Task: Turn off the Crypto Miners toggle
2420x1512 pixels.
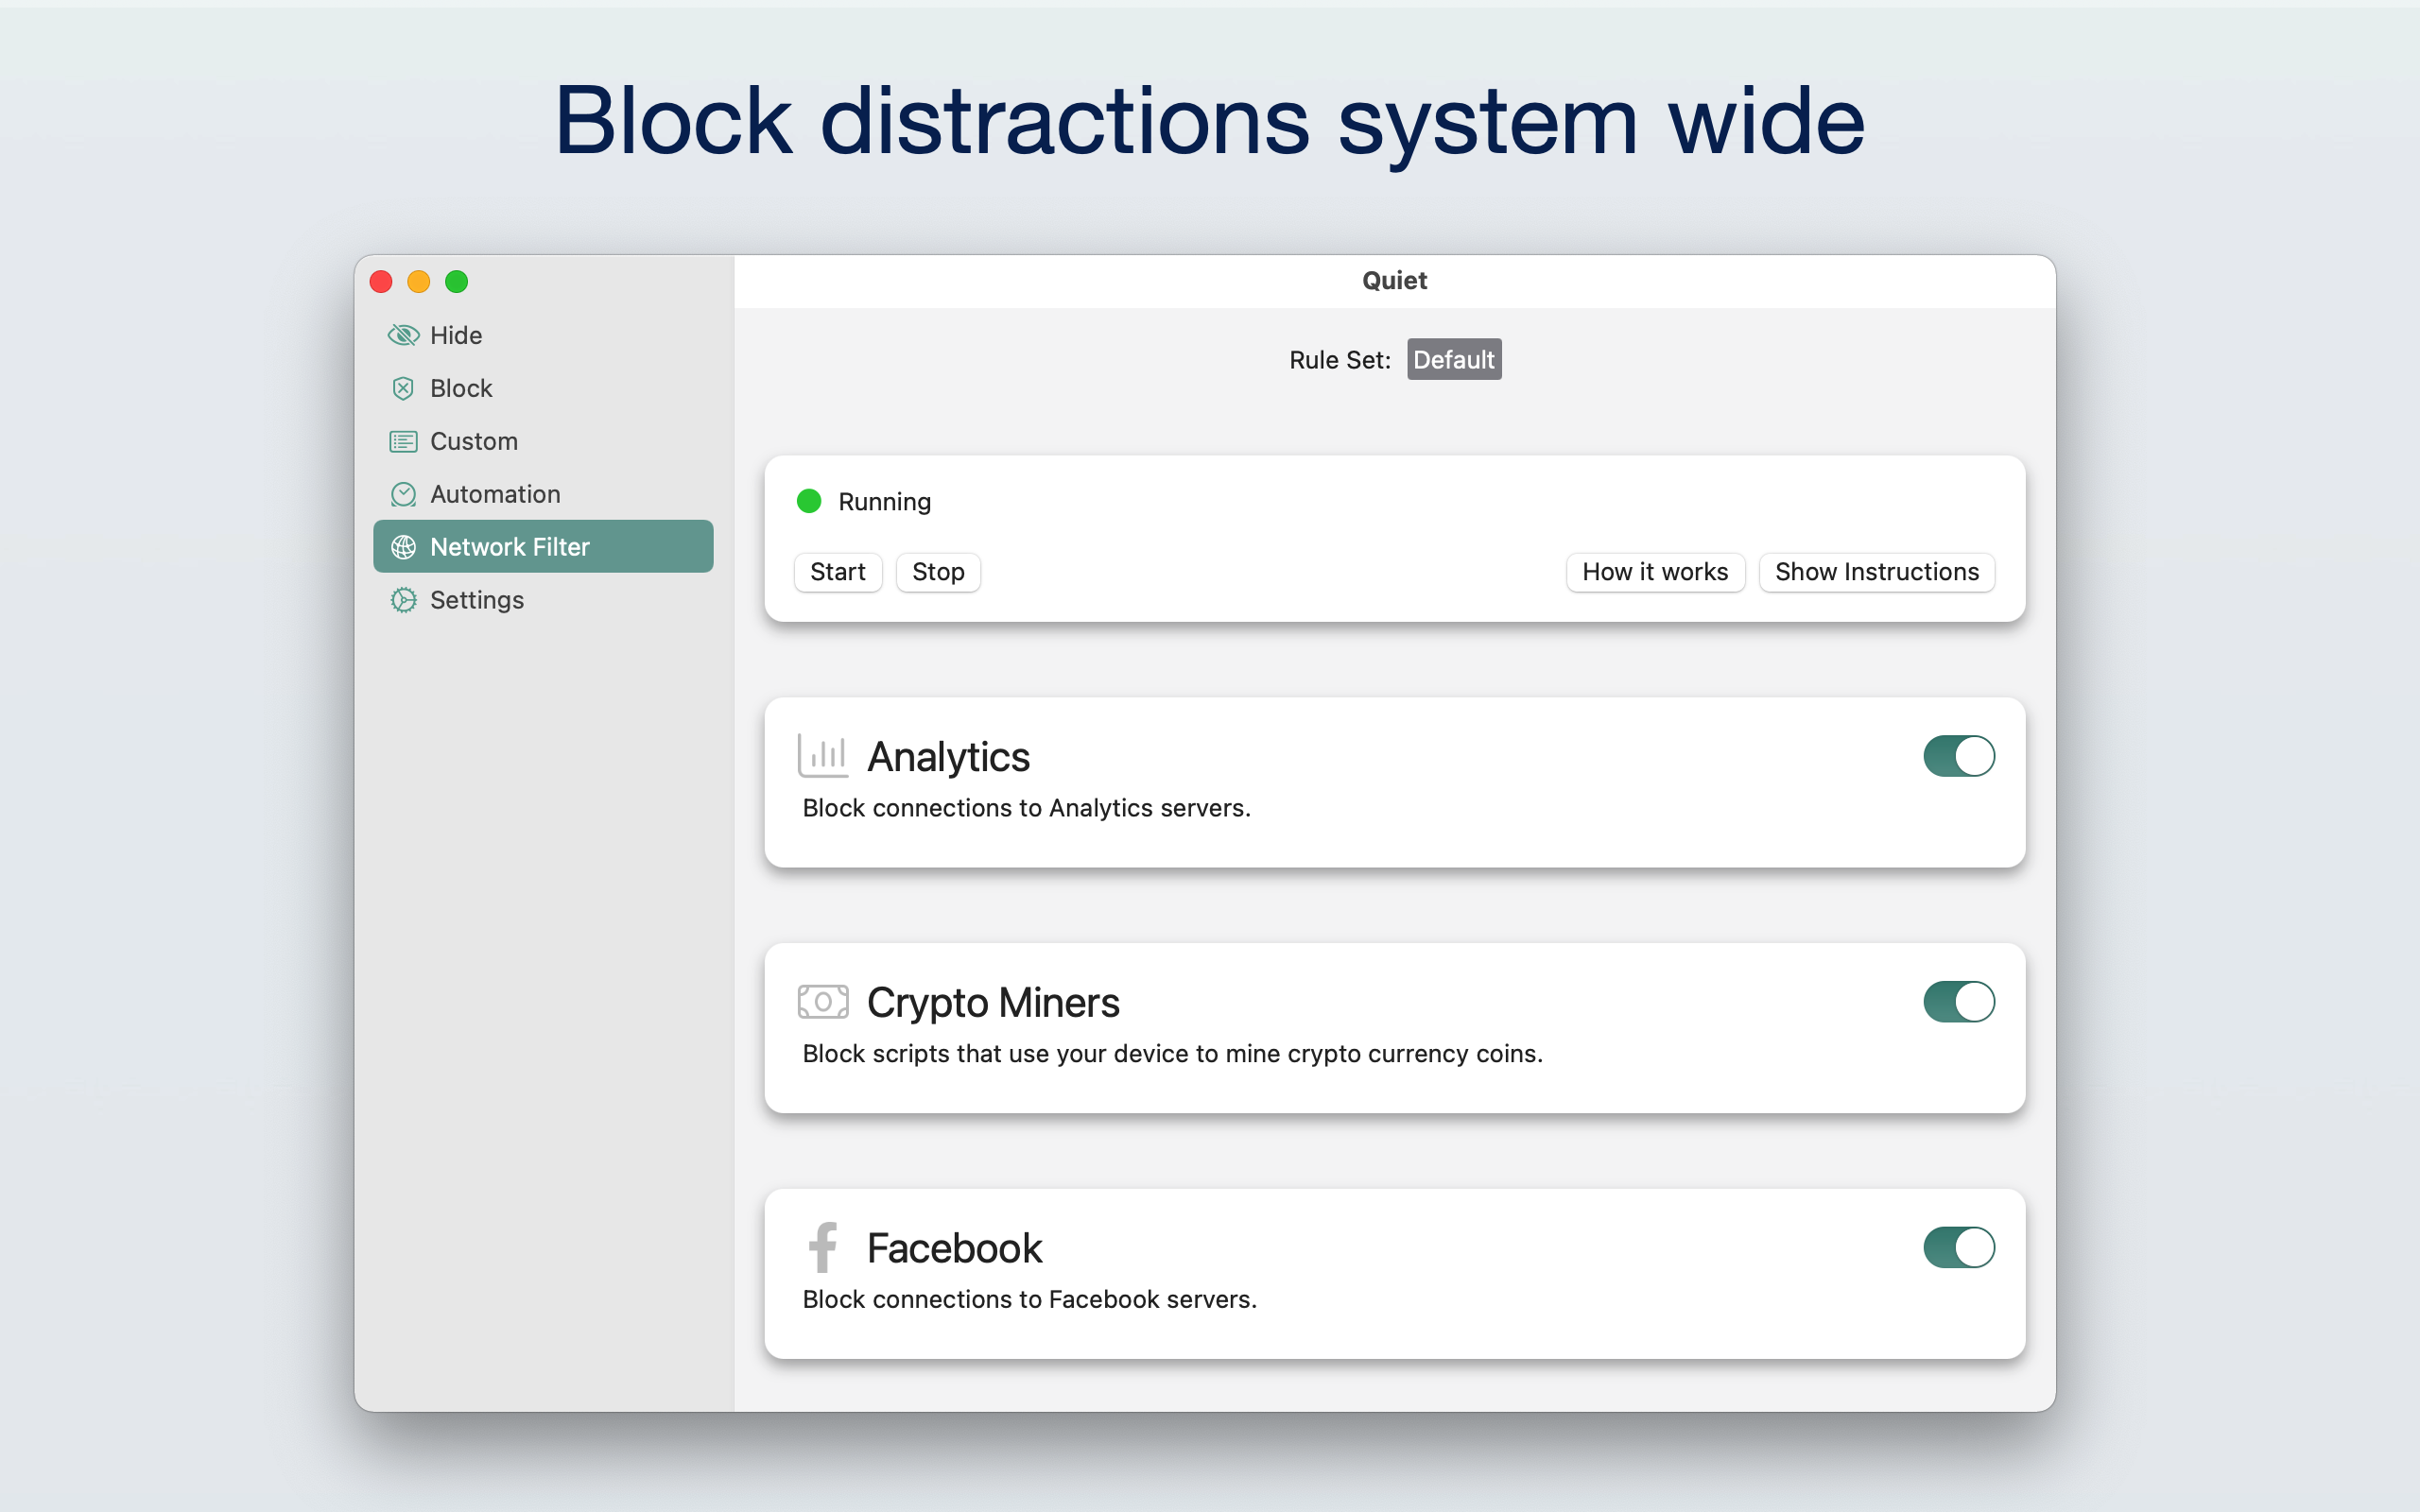Action: 1958,1001
